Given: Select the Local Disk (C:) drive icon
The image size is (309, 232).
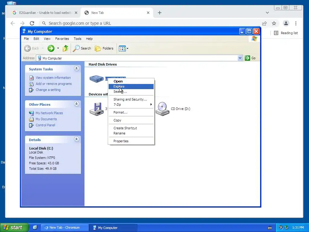Looking at the screenshot, I should 97,79.
